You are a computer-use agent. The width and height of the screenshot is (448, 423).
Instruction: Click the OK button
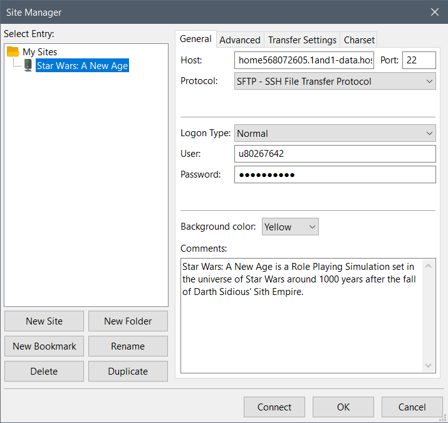tap(343, 407)
